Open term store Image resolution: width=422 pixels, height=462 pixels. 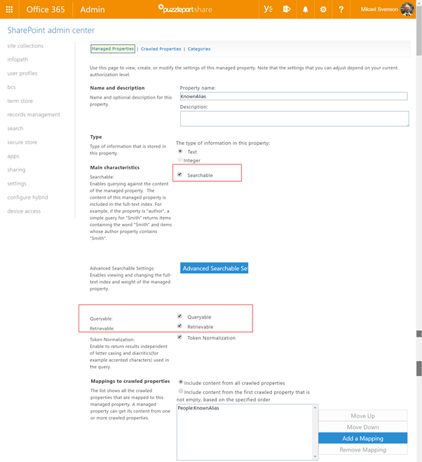point(20,101)
